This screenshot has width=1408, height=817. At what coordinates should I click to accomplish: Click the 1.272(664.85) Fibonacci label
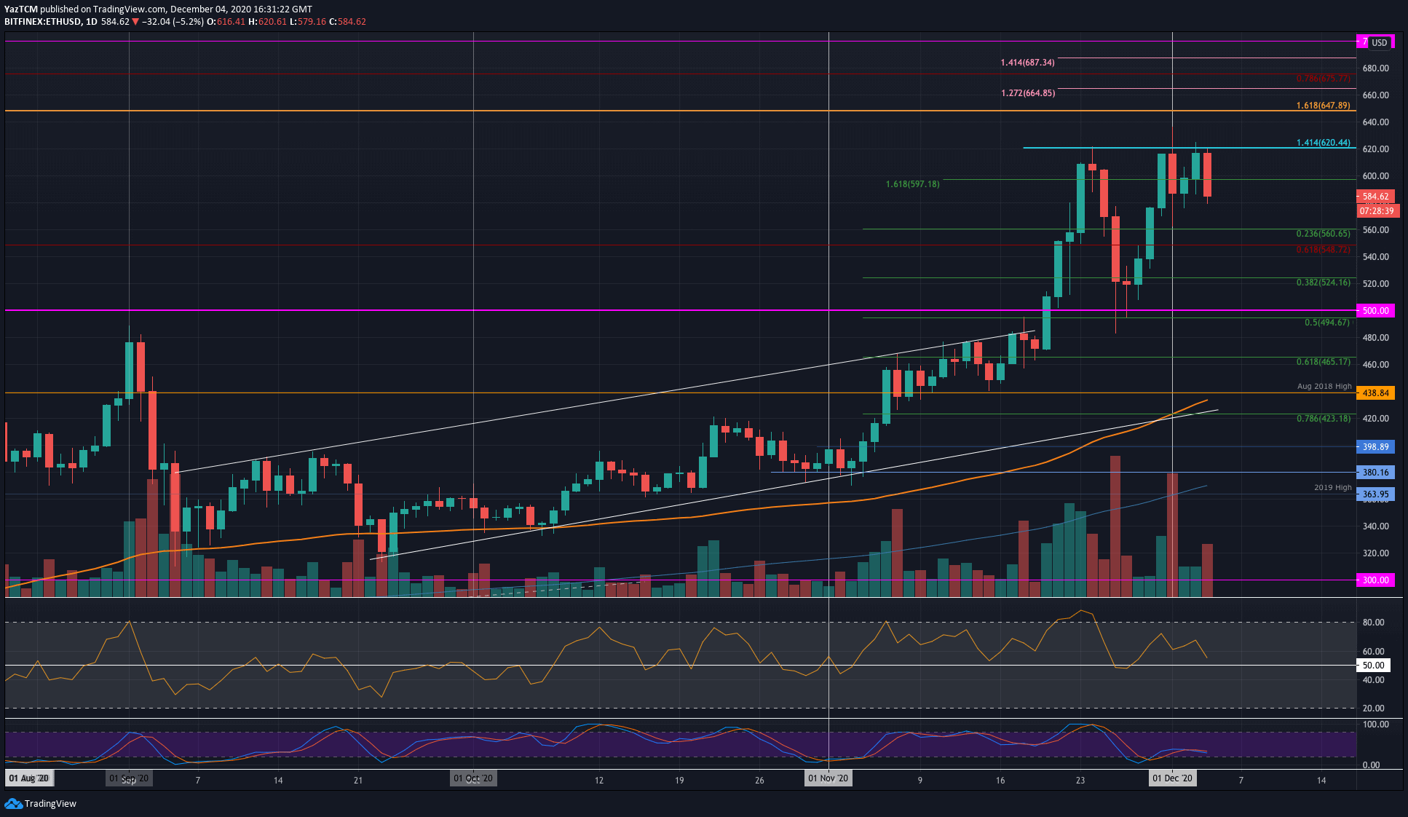(1027, 93)
